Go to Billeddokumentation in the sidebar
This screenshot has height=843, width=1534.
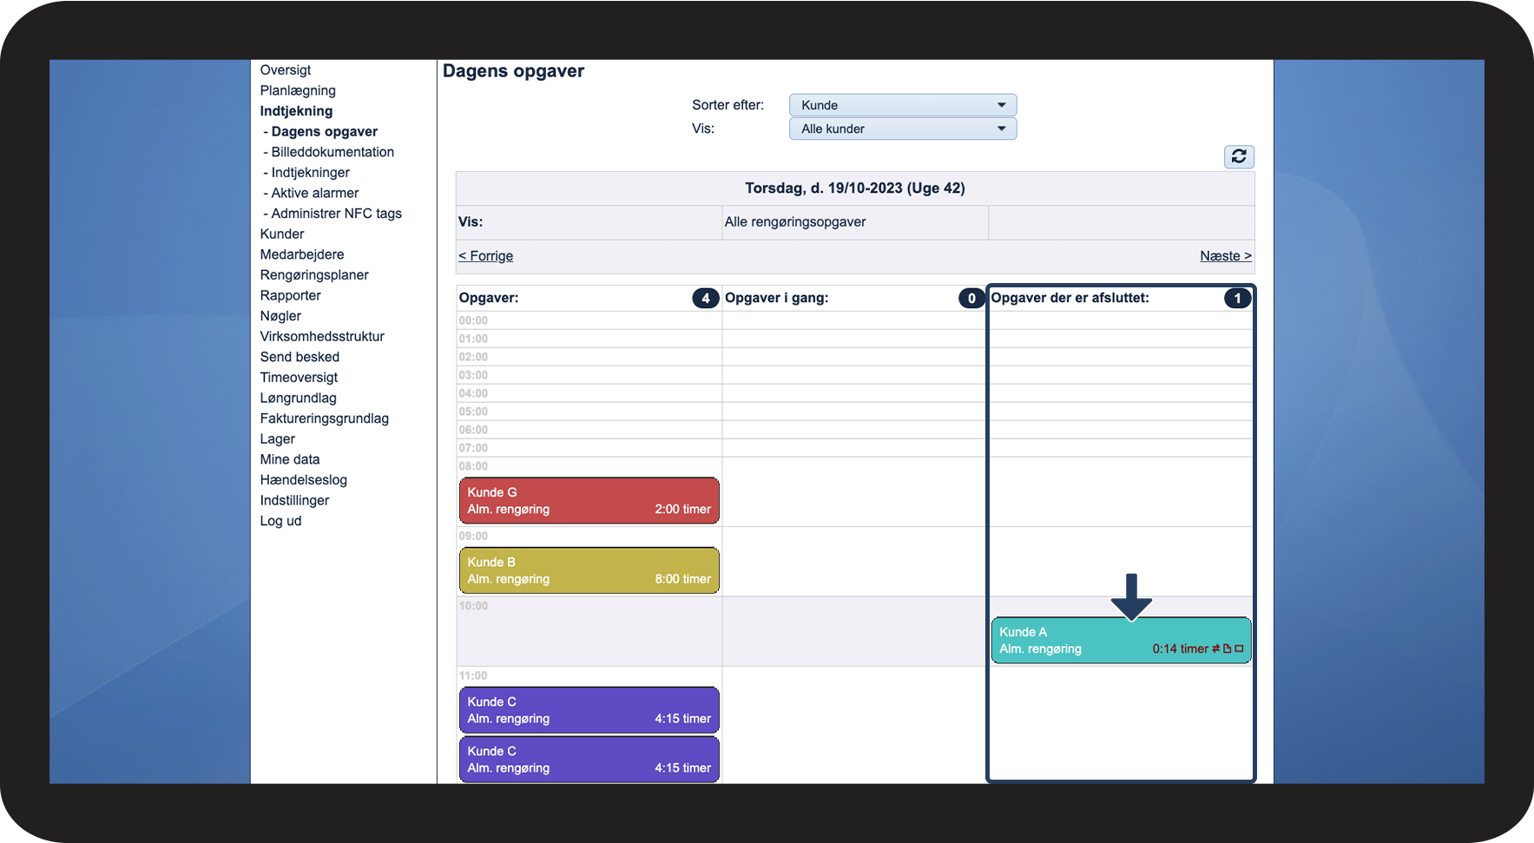coord(332,152)
